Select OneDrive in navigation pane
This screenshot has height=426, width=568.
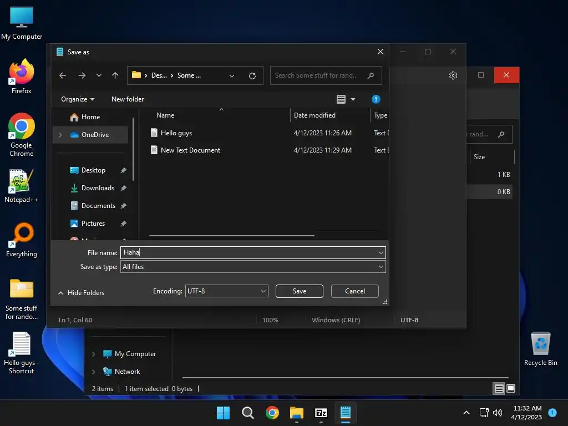(90, 135)
